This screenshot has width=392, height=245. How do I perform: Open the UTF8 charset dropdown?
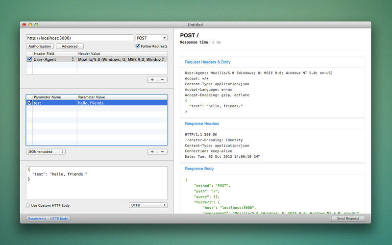click(148, 205)
